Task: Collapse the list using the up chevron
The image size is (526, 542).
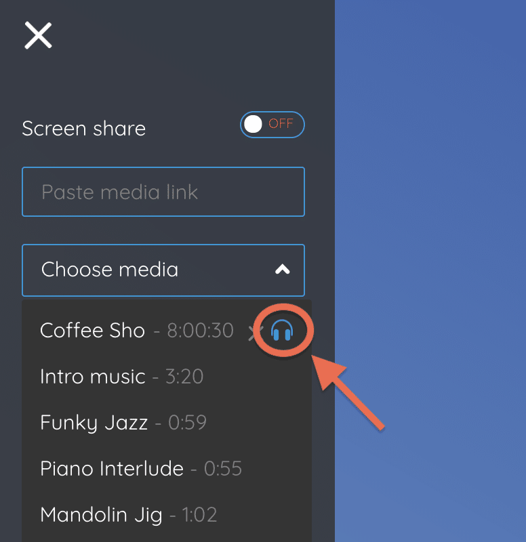Action: (x=282, y=269)
